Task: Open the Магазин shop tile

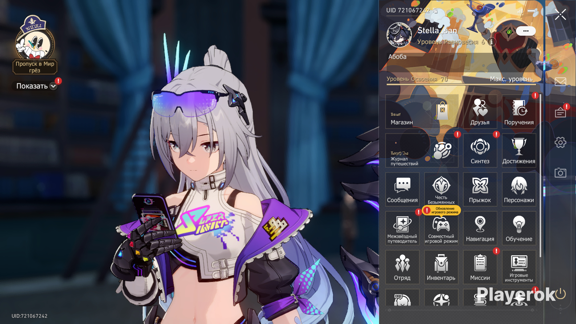Action: [x=422, y=112]
